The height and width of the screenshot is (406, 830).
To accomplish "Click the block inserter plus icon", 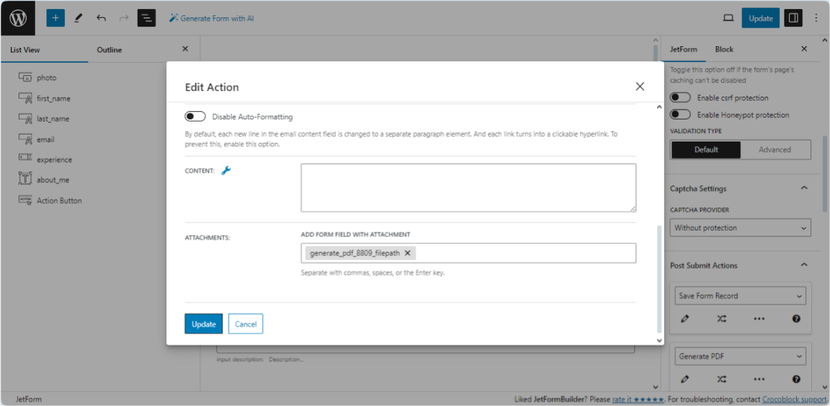I will coord(55,18).
